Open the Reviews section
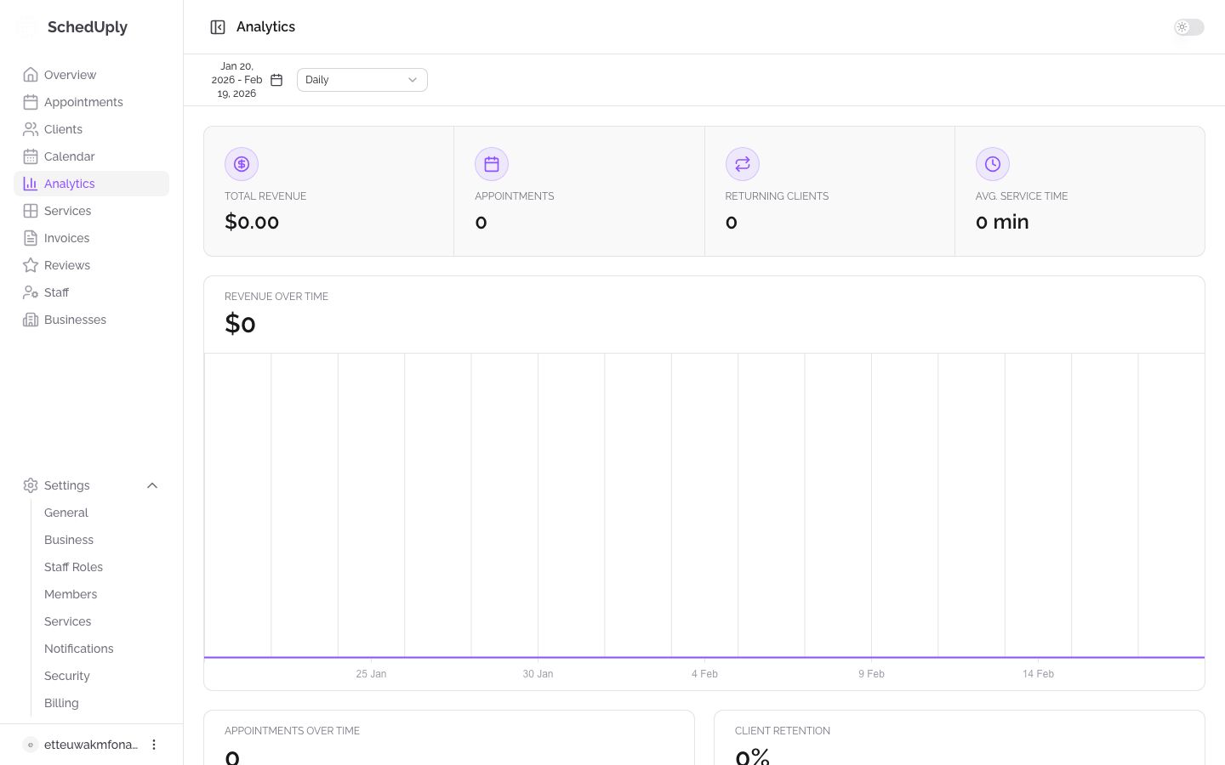Viewport: 1225px width, 765px height. tap(66, 265)
